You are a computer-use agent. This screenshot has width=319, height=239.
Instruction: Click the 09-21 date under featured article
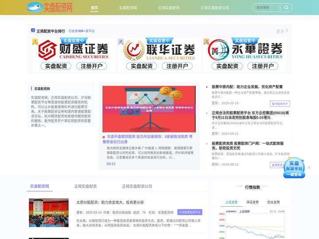[111, 164]
